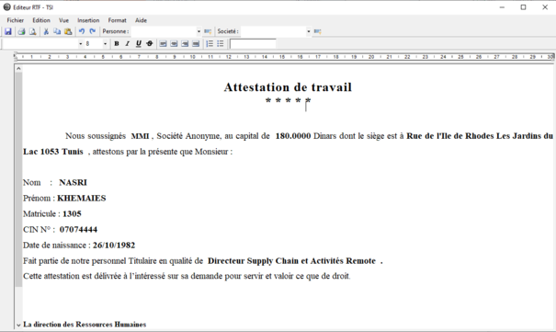Expand the Personne dropdown

199,31
